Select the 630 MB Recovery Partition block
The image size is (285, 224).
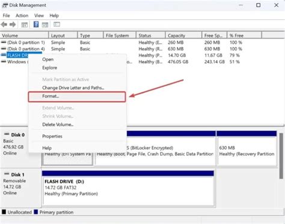(x=247, y=148)
